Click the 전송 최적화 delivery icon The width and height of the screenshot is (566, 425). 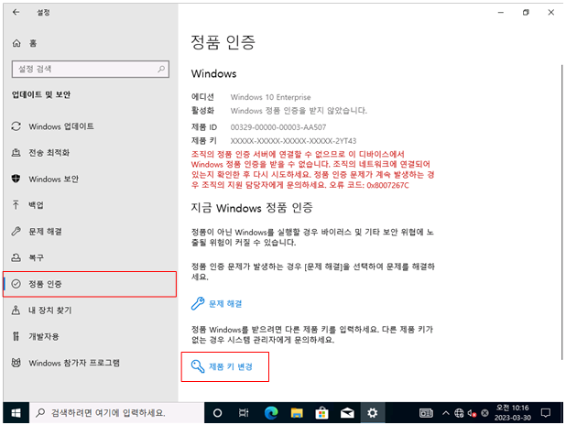tap(16, 153)
